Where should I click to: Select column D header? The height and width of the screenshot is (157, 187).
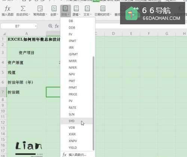coord(113,34)
